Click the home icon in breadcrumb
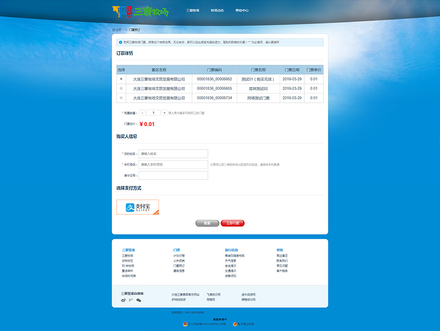 [x=114, y=30]
